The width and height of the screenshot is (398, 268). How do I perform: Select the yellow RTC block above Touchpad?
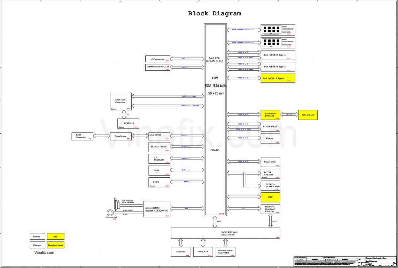click(x=270, y=197)
